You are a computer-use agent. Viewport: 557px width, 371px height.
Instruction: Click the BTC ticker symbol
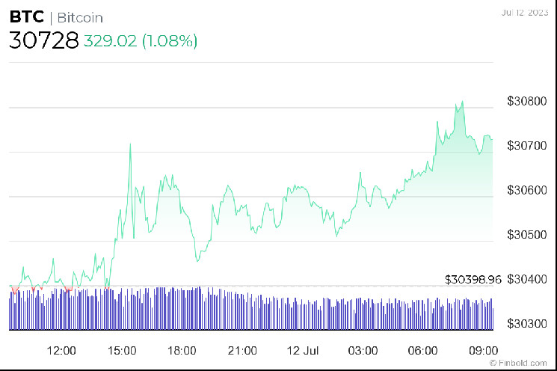25,16
